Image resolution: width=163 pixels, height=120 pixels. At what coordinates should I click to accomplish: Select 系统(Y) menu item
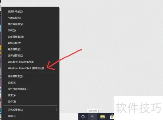12,30
